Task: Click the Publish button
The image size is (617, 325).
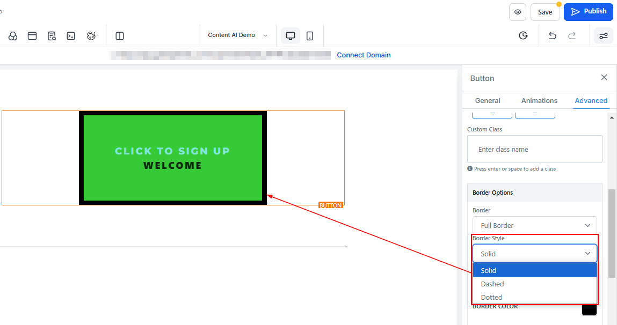Action: click(x=588, y=12)
